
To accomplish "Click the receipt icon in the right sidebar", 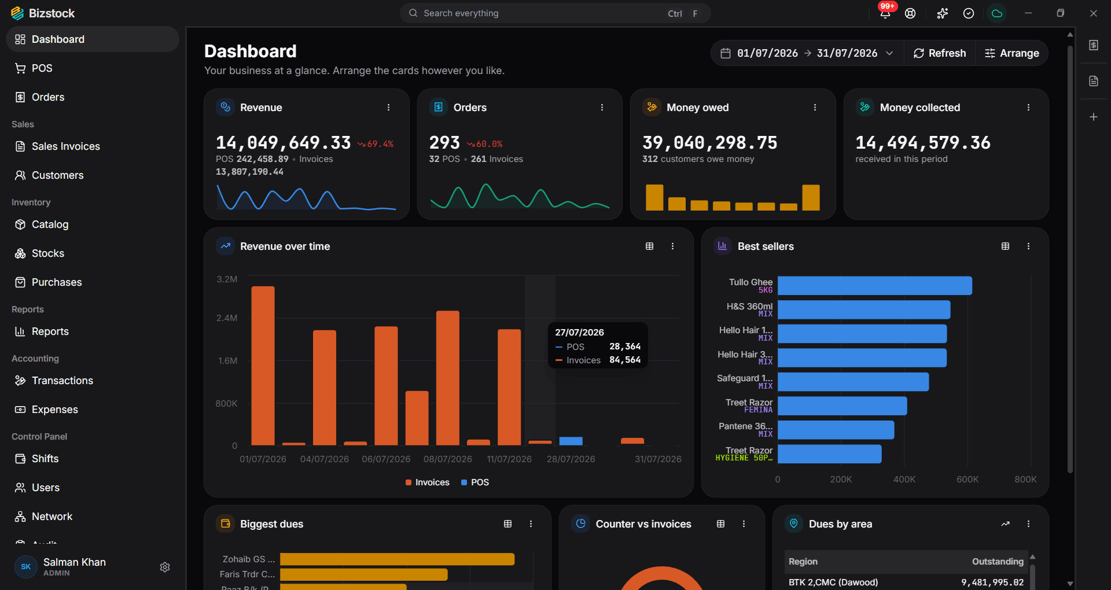I will [x=1094, y=45].
